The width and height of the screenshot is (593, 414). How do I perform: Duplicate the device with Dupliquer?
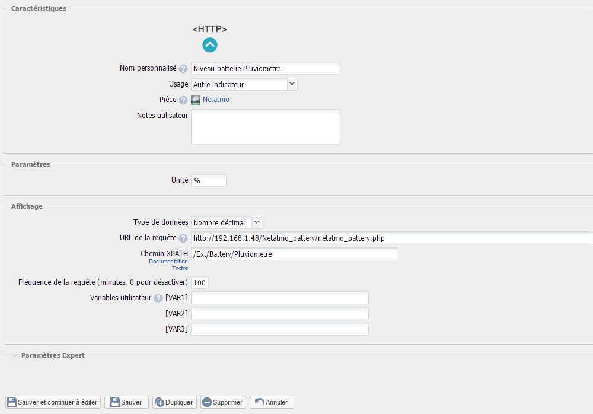(x=174, y=402)
